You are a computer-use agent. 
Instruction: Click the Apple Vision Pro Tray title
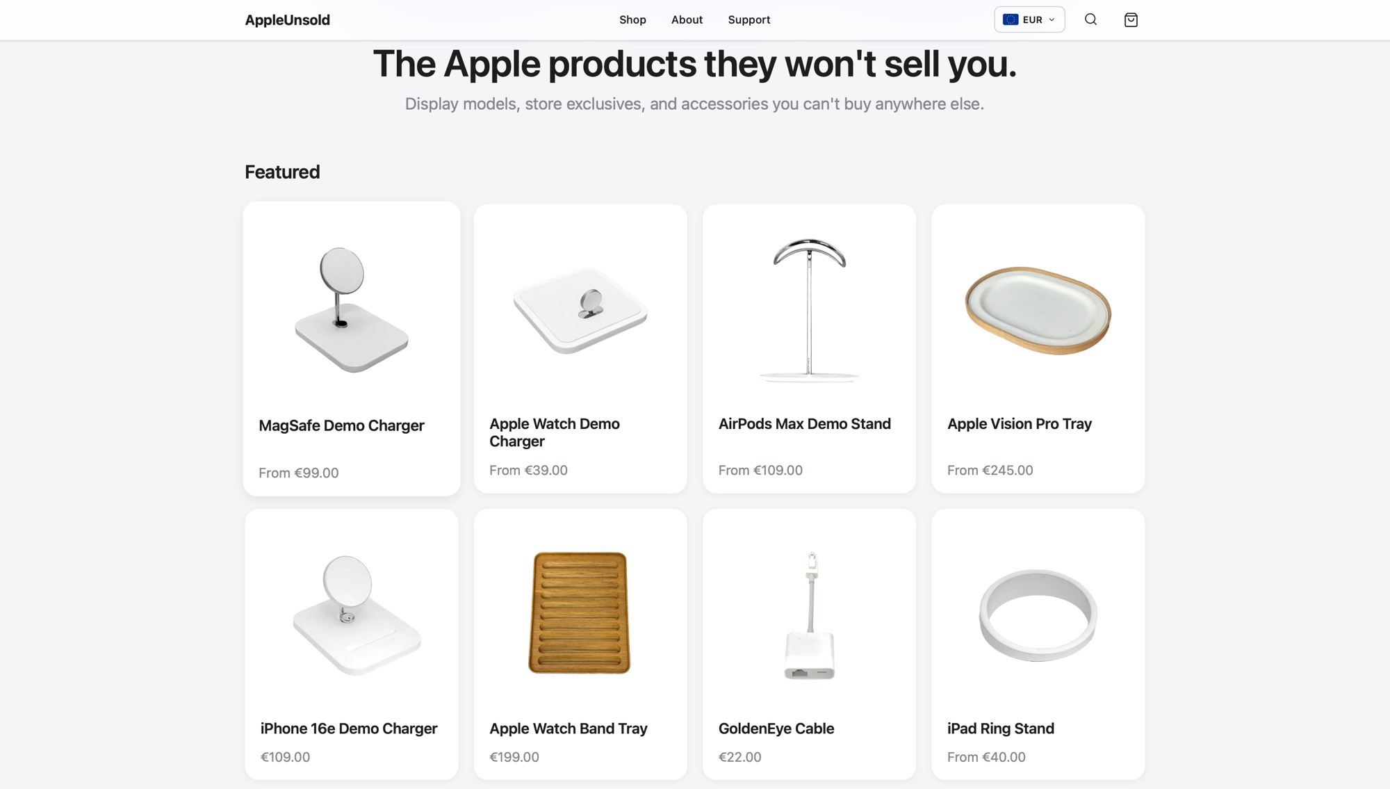click(1019, 424)
